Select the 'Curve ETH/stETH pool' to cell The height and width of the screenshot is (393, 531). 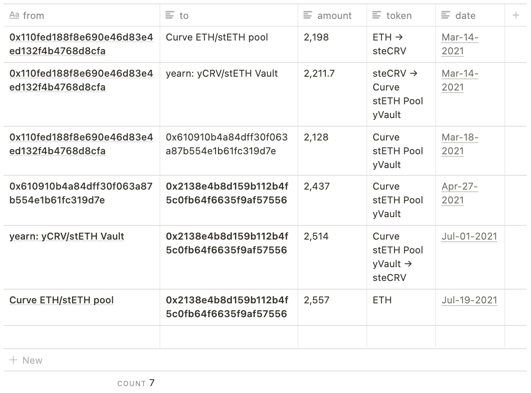(x=229, y=44)
